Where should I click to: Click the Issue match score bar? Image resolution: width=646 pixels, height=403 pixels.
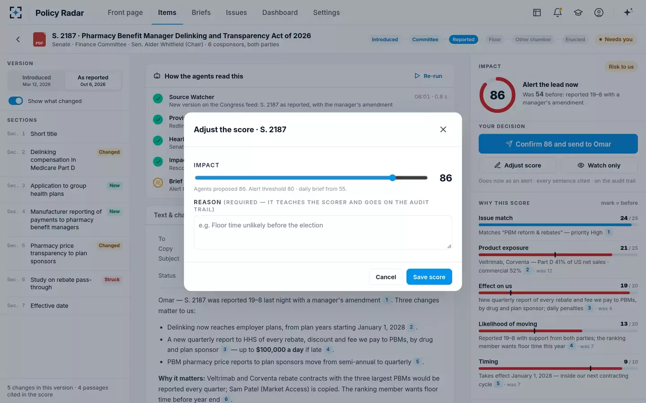pos(558,225)
